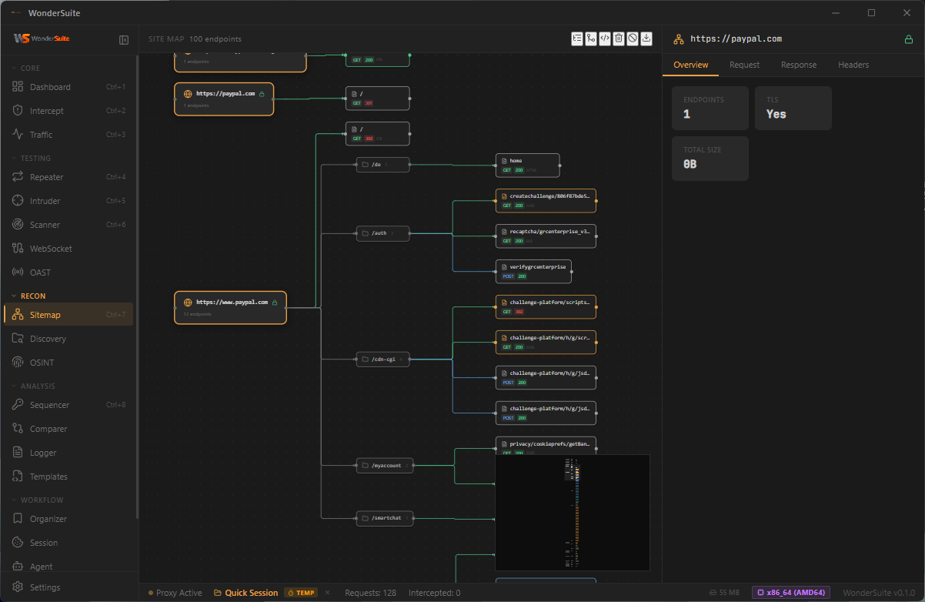
Task: Click the TOTAL SIZE stat card
Action: tap(710, 159)
